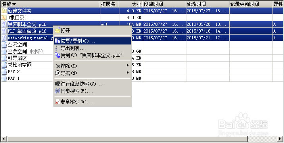Select 同步搜索(M)... from the menu
284x143 pixels.
coord(92,91)
